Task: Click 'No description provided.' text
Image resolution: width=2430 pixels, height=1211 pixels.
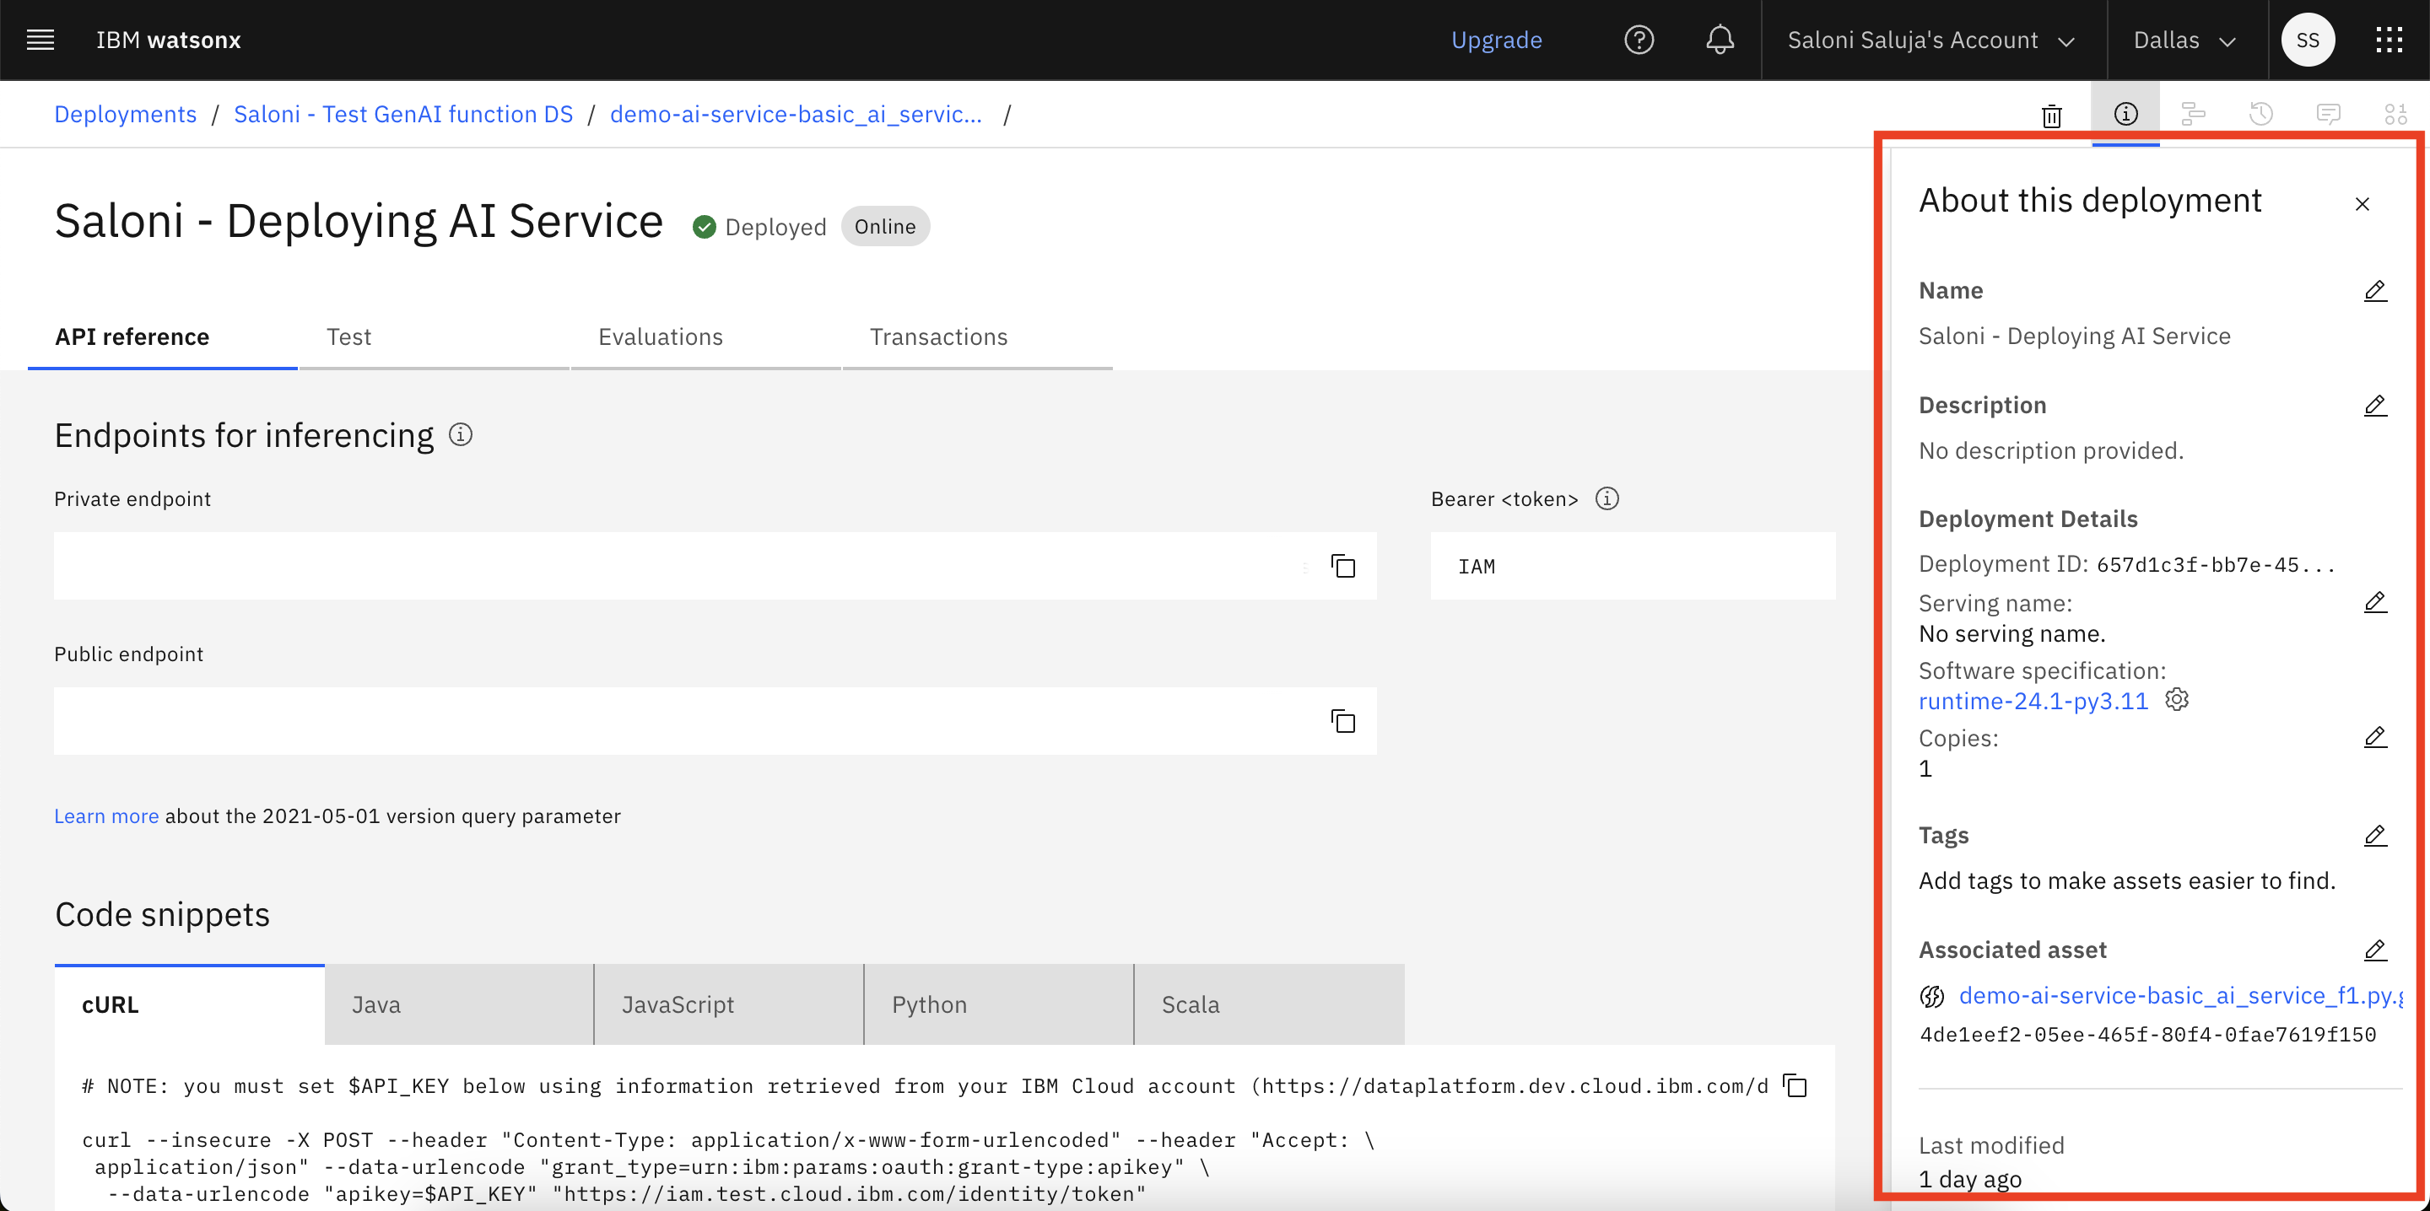Action: [x=2051, y=451]
